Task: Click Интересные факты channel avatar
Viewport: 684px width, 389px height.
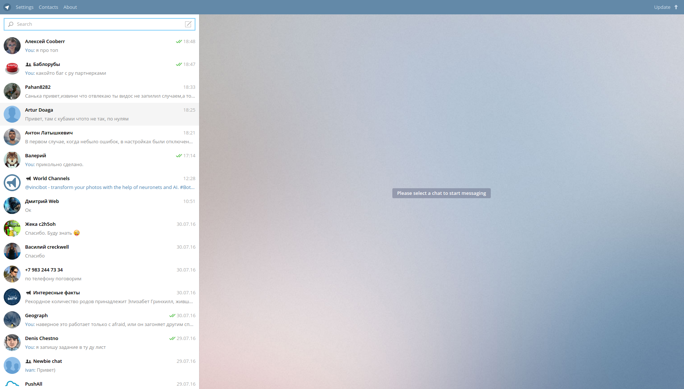Action: tap(12, 297)
